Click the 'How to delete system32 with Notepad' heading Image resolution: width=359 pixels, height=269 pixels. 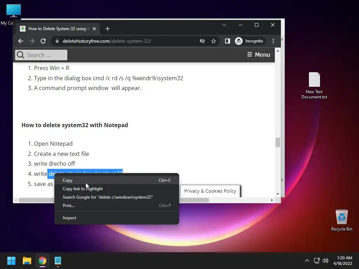pos(75,125)
